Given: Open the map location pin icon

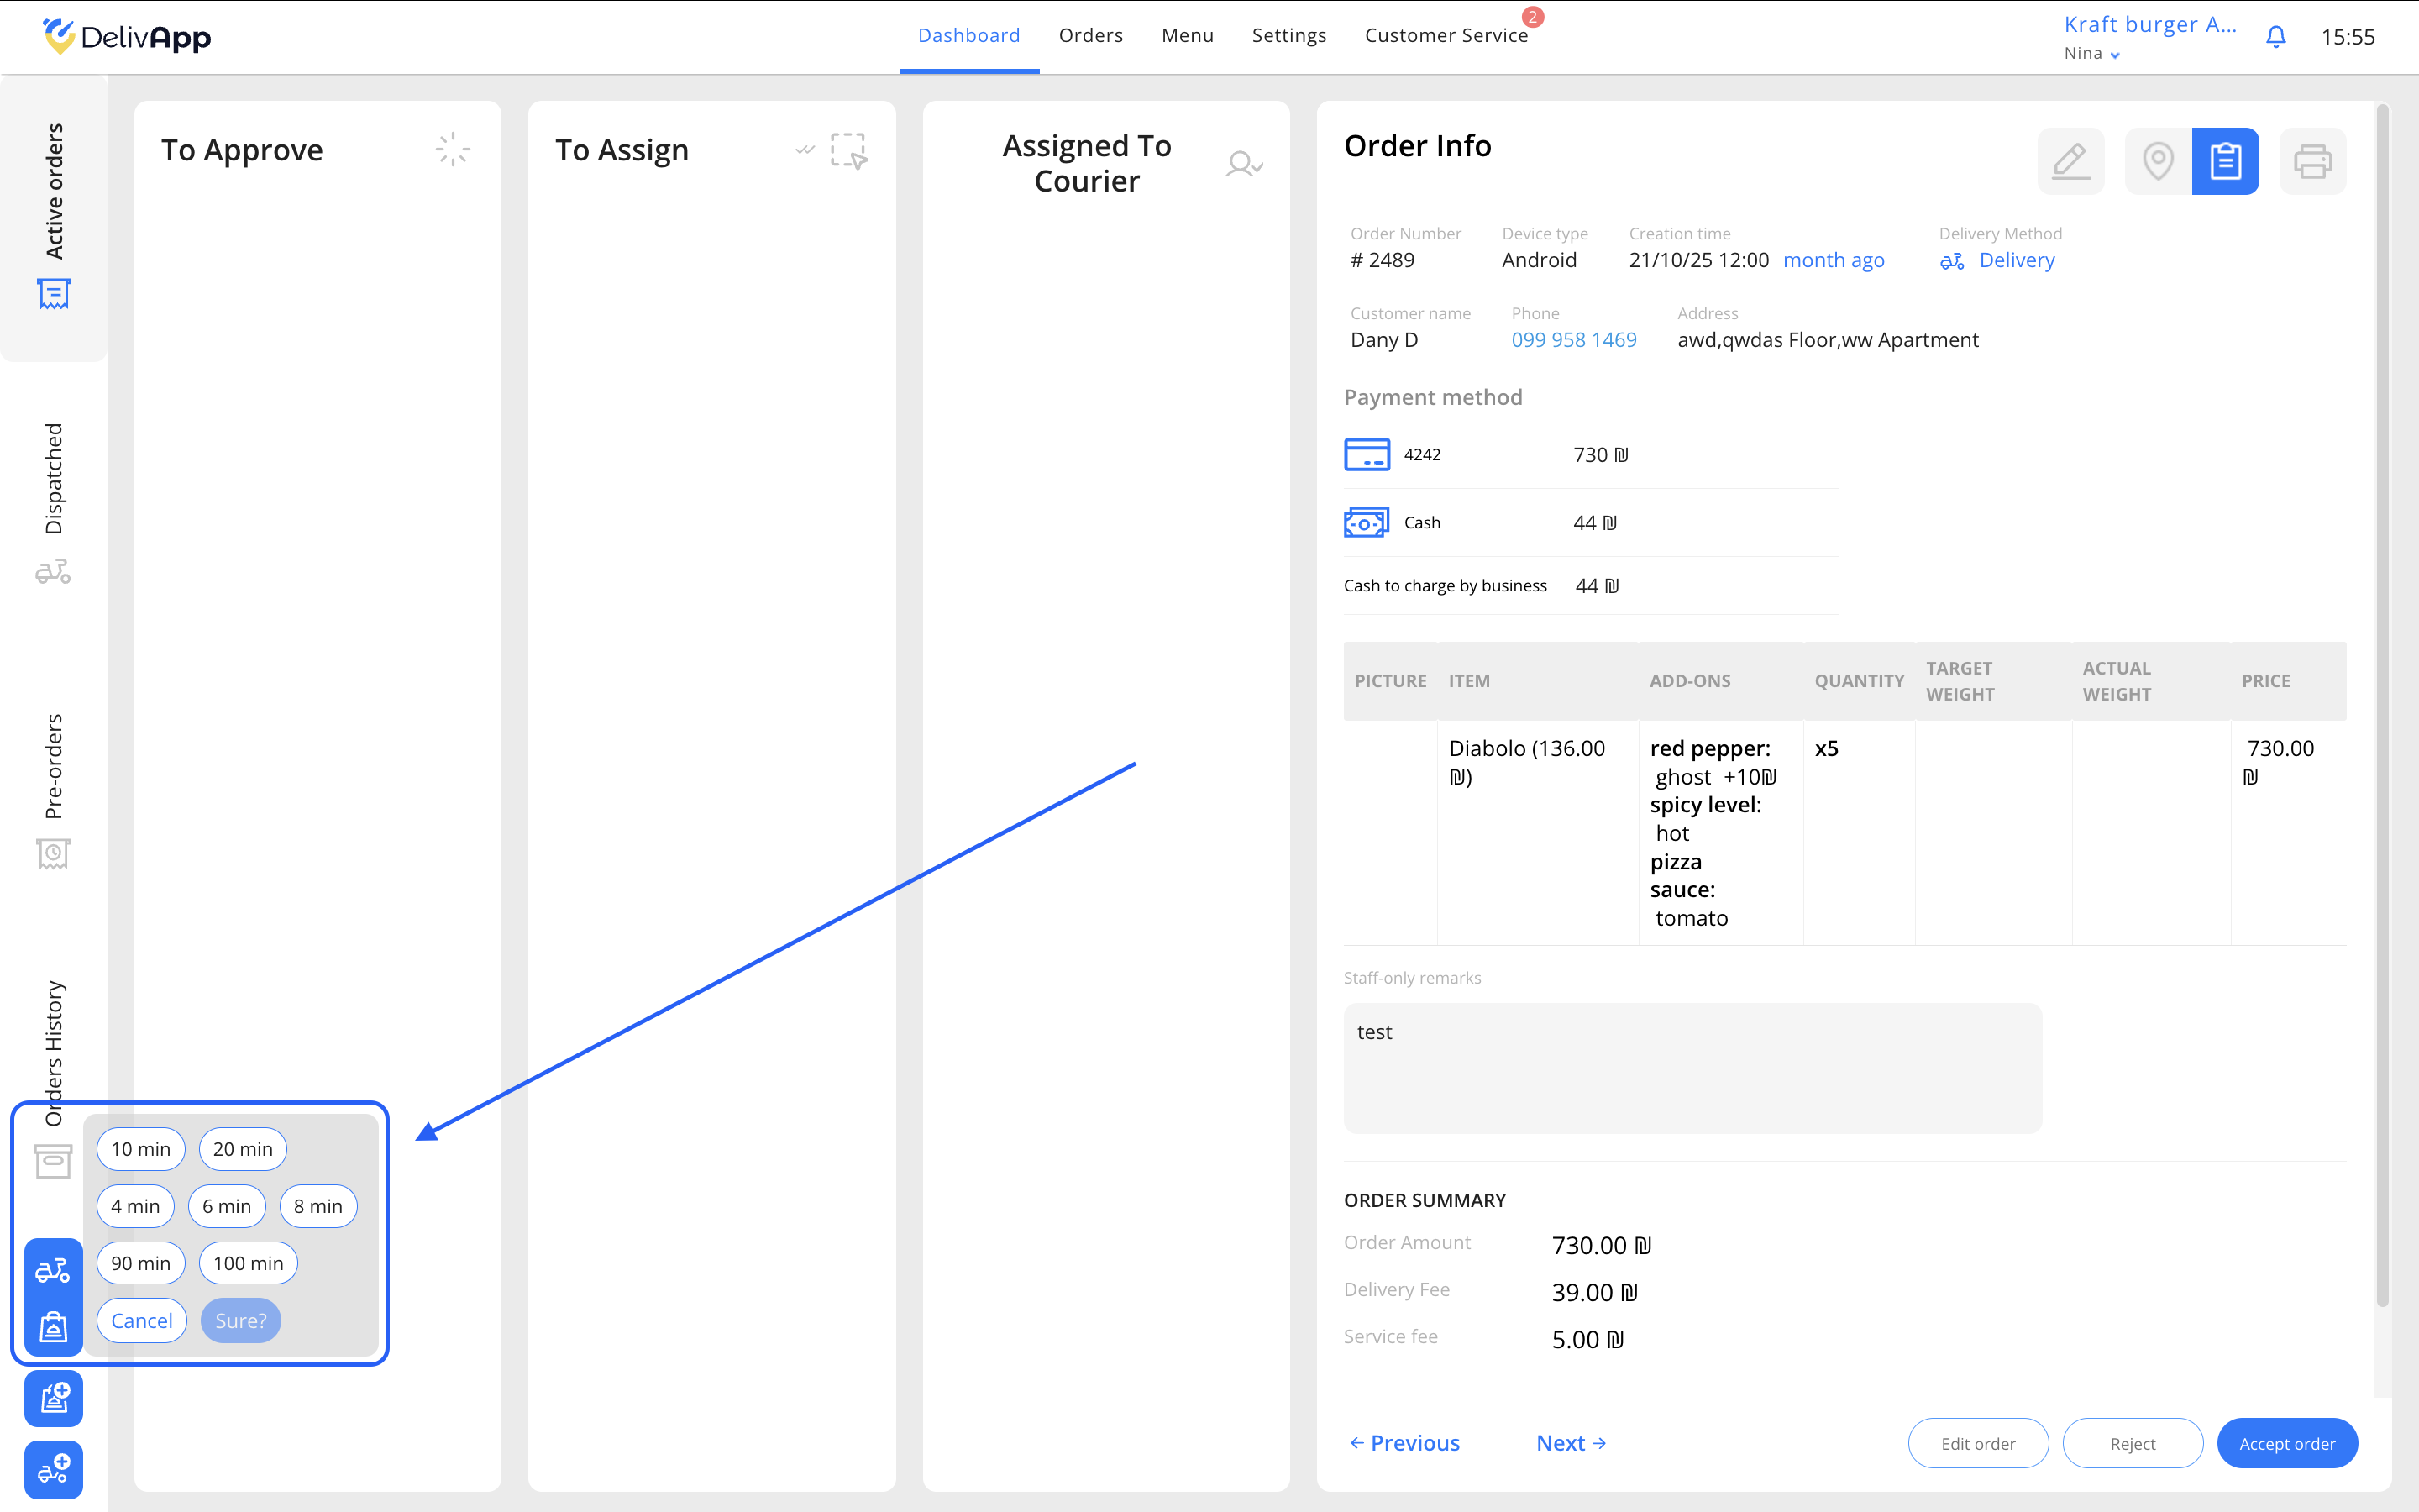Looking at the screenshot, I should (x=2157, y=161).
